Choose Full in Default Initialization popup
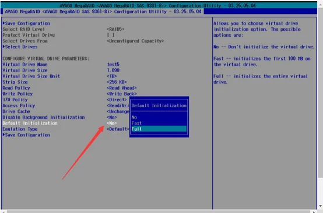Screen dimensions: 323x213 pyautogui.click(x=159, y=129)
